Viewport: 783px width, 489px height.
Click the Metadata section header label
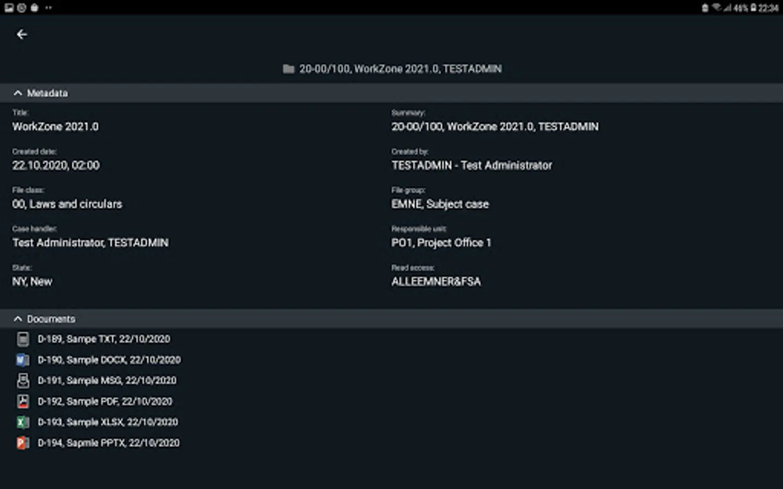48,93
